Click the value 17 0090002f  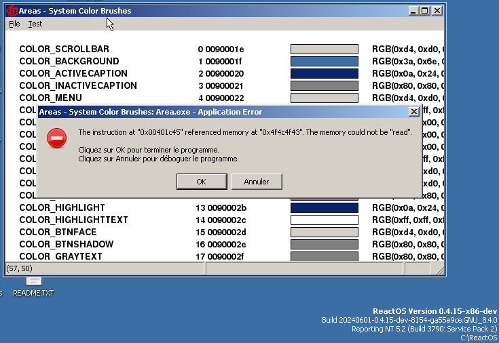[x=219, y=256]
